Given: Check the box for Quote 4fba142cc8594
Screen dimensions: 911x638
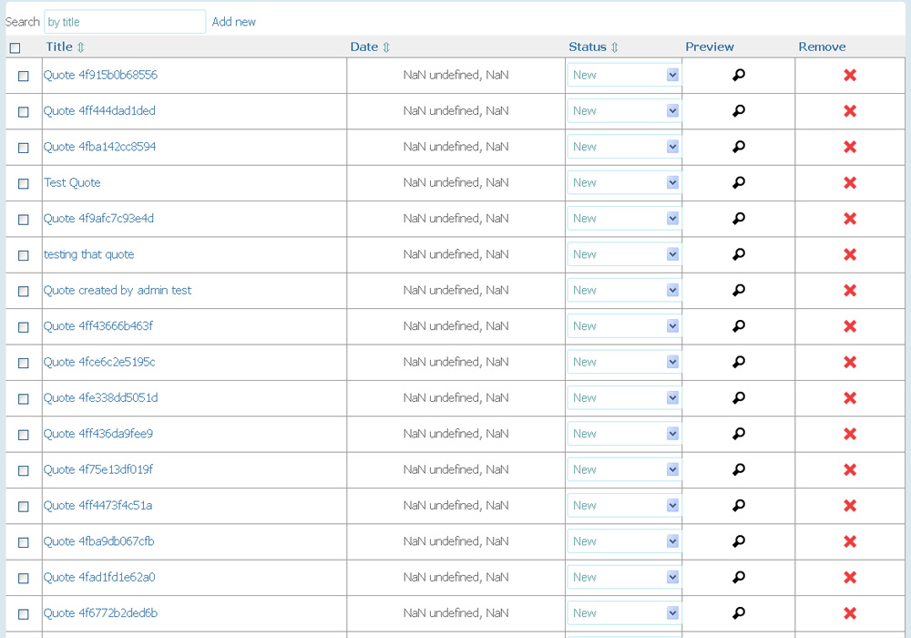Looking at the screenshot, I should point(24,148).
